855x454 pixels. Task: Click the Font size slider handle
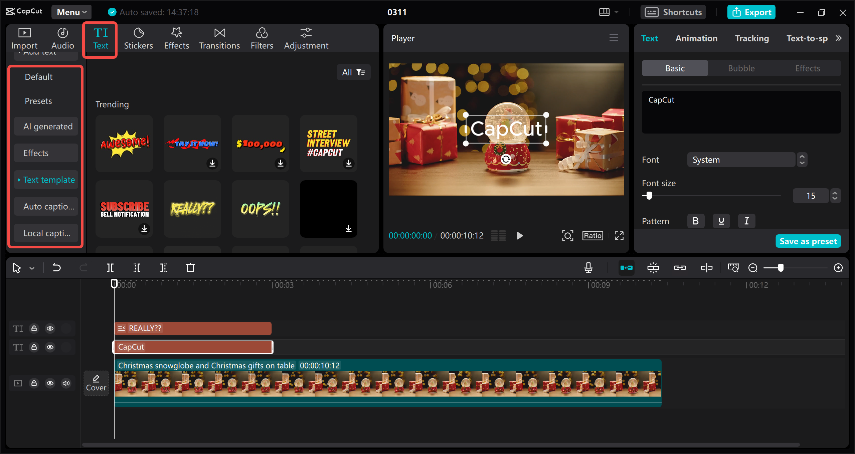649,196
